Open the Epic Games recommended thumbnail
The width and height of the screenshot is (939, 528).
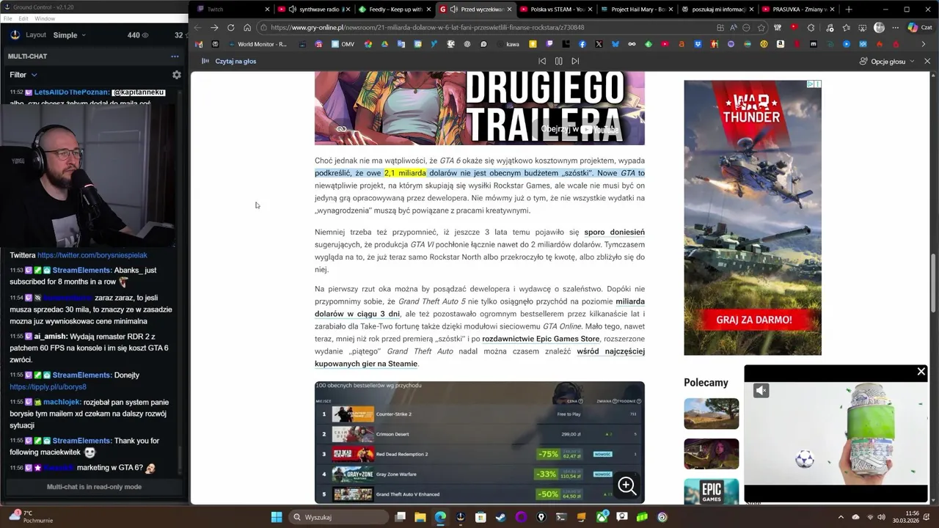tap(711, 491)
